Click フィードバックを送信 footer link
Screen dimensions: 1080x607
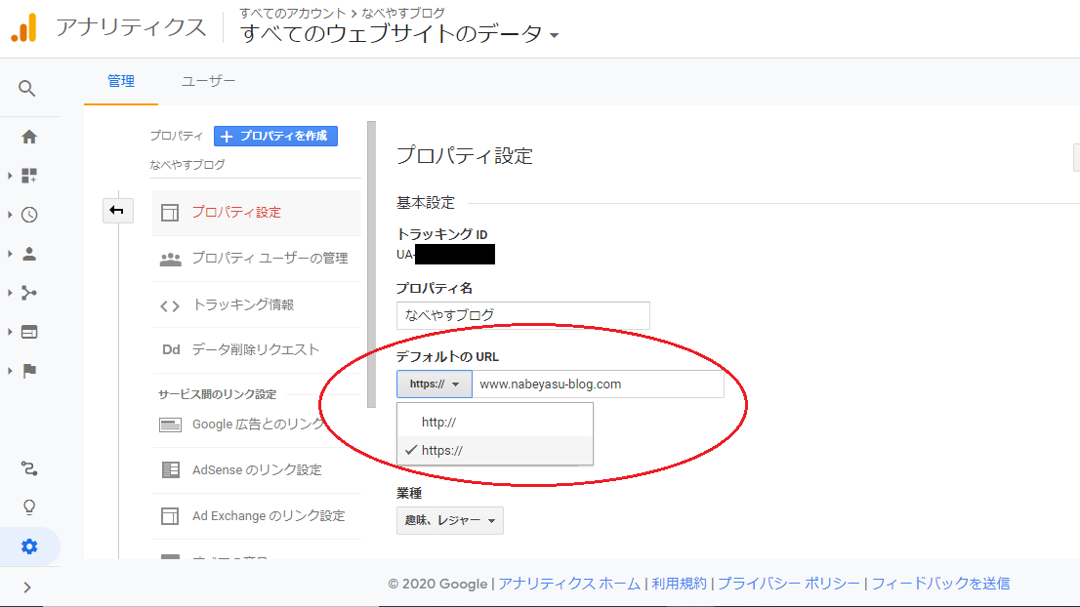click(941, 584)
